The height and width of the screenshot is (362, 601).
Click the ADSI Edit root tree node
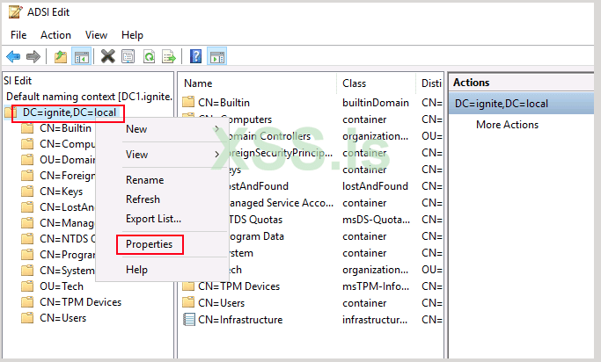[x=18, y=81]
